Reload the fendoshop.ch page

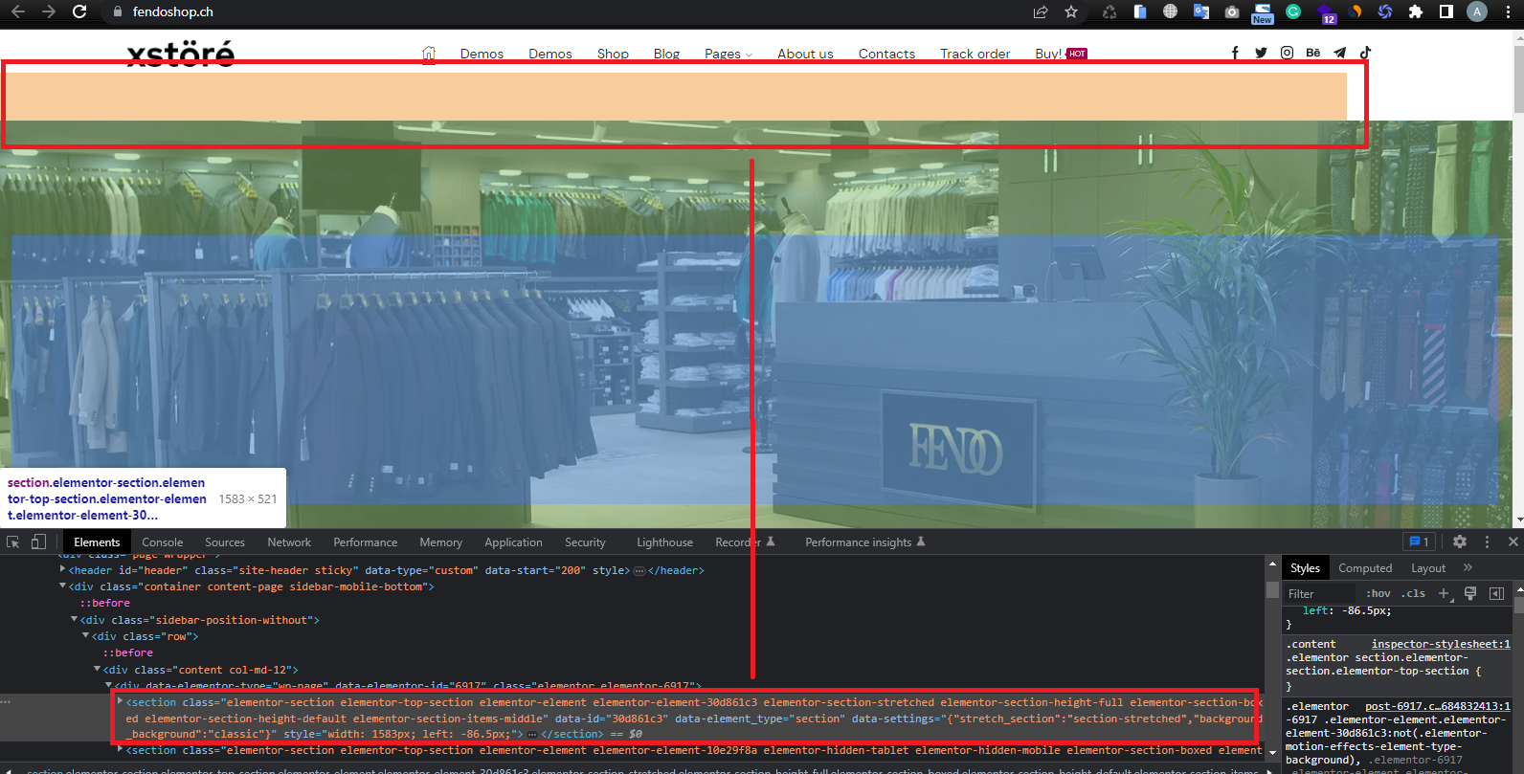pyautogui.click(x=79, y=11)
